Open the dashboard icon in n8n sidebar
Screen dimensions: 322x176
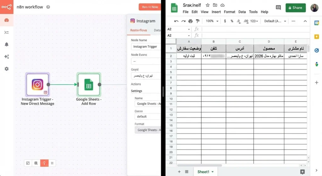[7, 20]
